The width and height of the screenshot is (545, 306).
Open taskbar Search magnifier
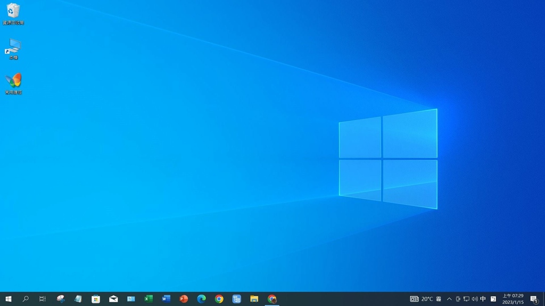click(26, 299)
